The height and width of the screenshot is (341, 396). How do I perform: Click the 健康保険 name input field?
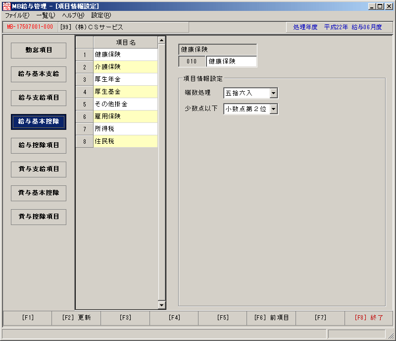(231, 61)
